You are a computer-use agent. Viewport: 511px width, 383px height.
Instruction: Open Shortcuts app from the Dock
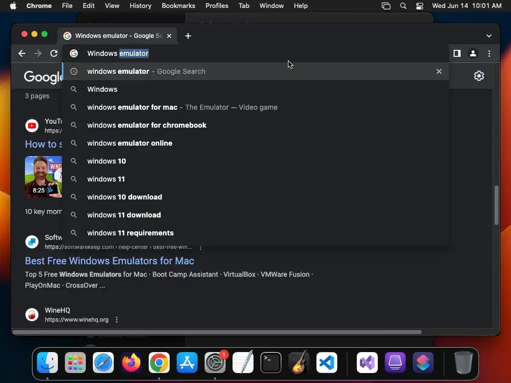click(423, 363)
